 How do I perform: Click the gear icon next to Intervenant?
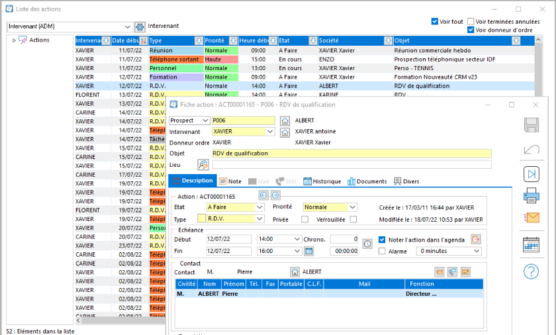coord(140,26)
